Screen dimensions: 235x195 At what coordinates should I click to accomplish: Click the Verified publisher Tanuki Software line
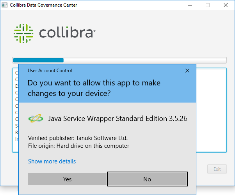(x=78, y=138)
